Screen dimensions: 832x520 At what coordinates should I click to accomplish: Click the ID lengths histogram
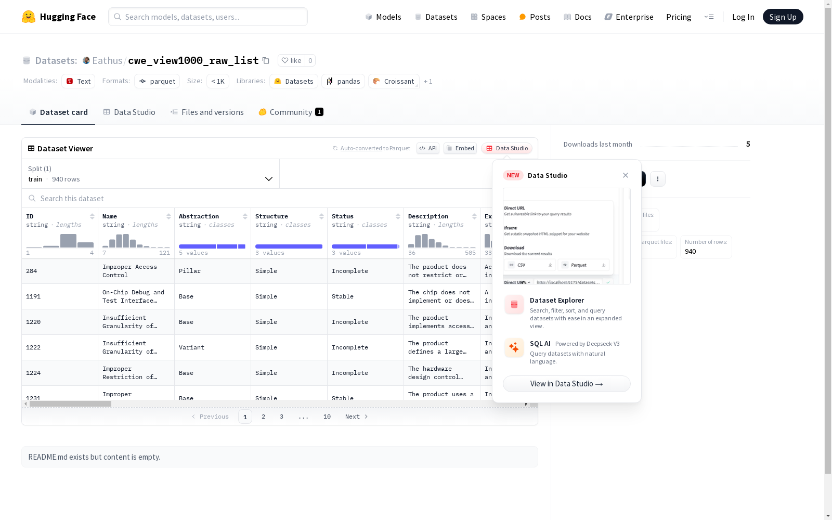60,241
